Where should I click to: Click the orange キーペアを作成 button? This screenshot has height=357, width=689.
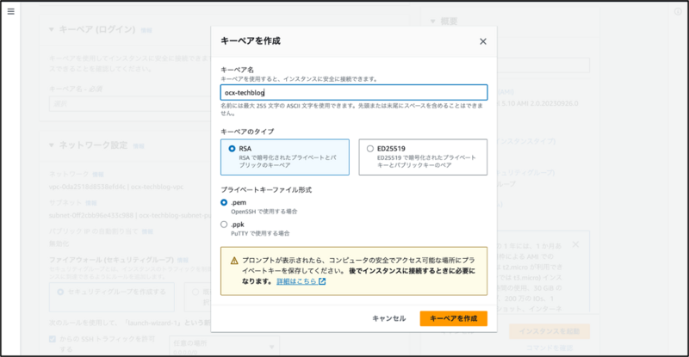454,318
